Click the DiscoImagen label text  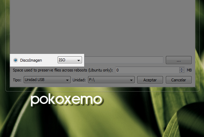pos(31,60)
